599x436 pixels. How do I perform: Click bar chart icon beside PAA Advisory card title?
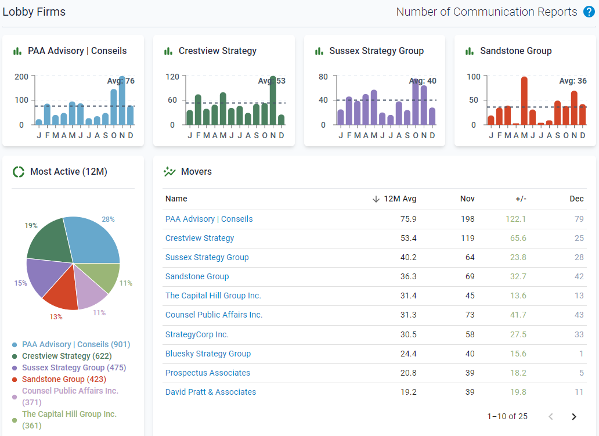click(x=17, y=51)
